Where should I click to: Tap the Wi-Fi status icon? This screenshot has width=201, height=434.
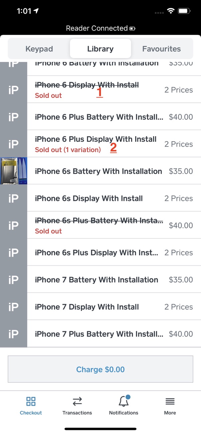tap(171, 11)
